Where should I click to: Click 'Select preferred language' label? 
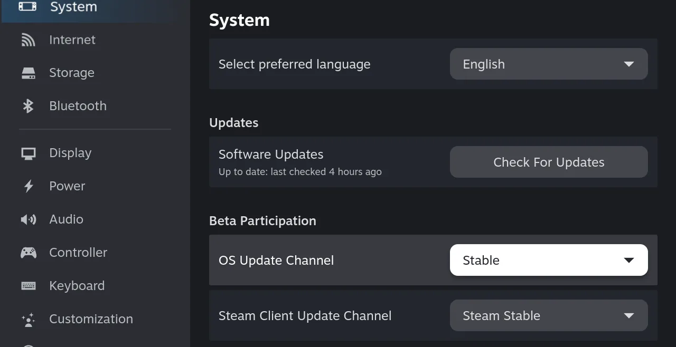(295, 64)
